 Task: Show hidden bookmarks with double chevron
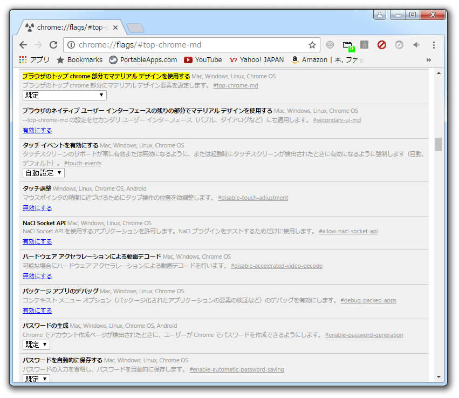pos(429,60)
